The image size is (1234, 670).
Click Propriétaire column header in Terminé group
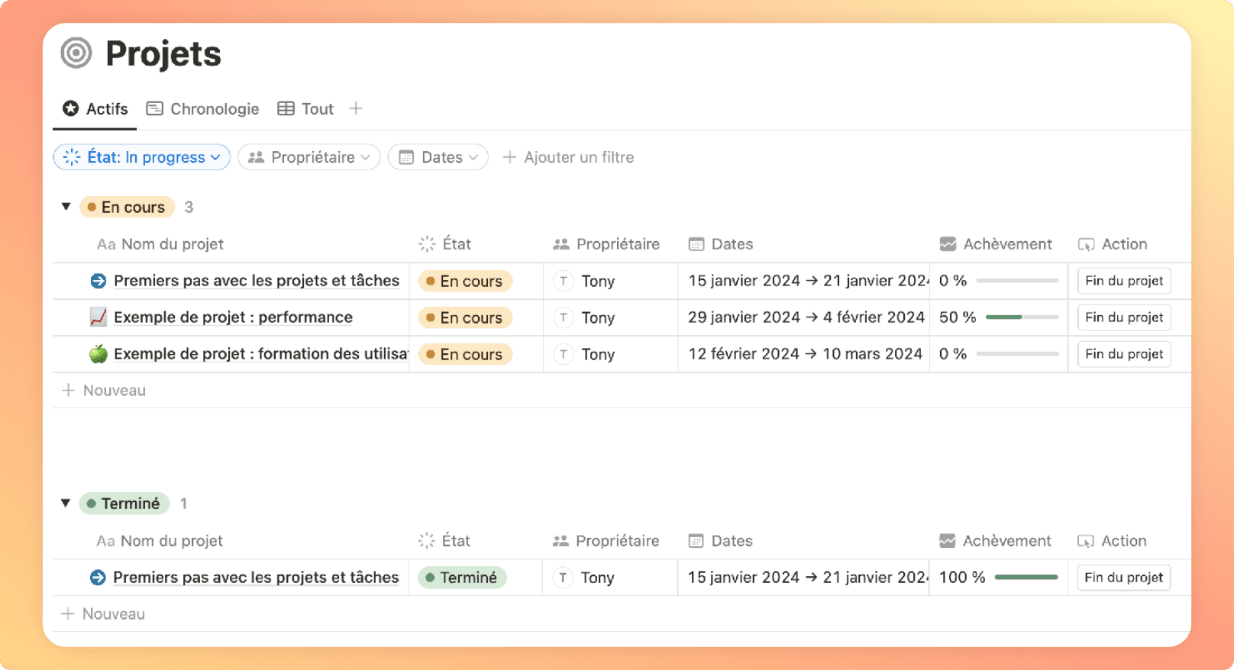606,541
